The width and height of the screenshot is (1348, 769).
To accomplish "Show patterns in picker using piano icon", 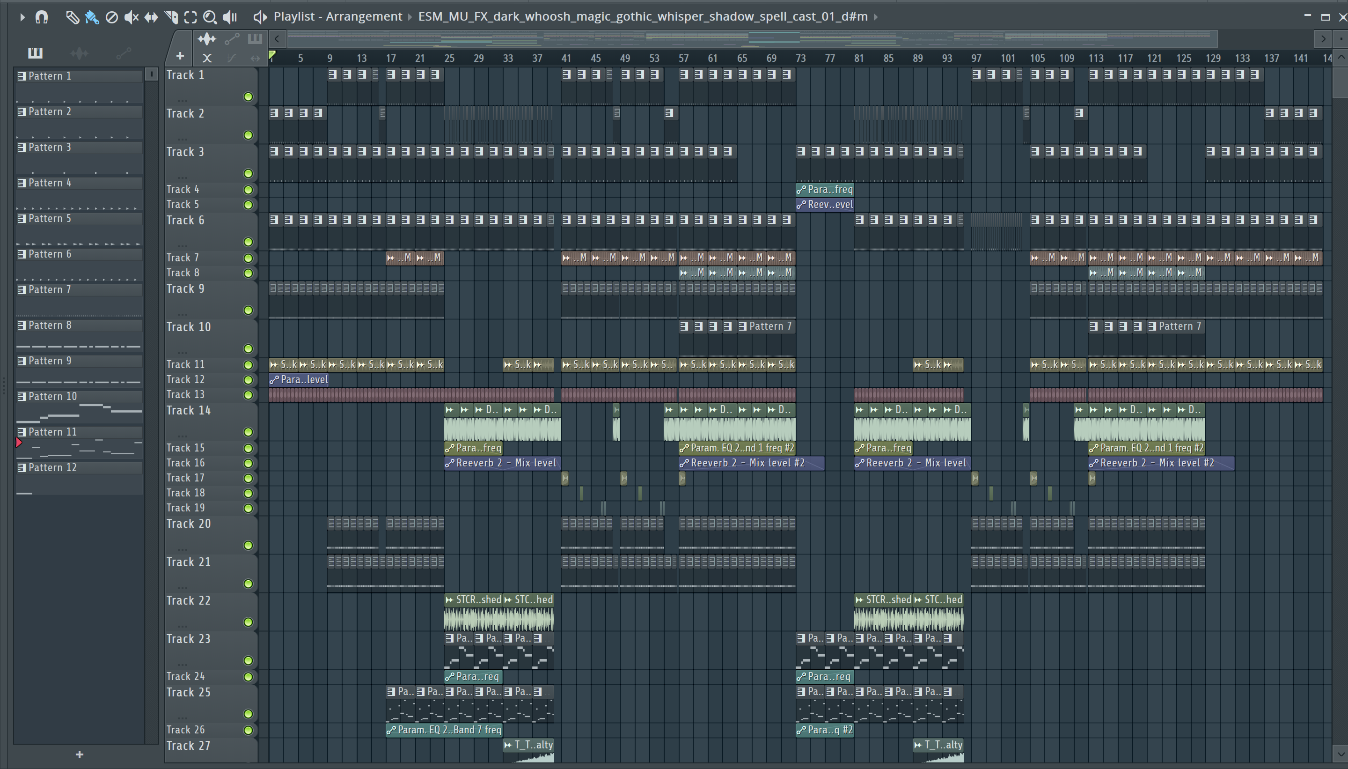I will pyautogui.click(x=36, y=53).
